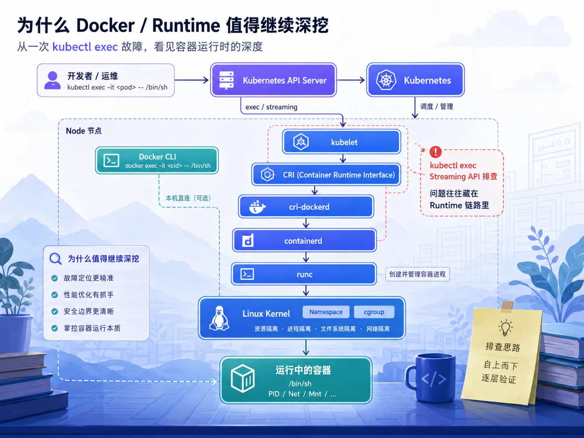This screenshot has width=584, height=438.
Task: Select the command docker exec -it <cid> -- /bin/sh
Action: point(168,166)
